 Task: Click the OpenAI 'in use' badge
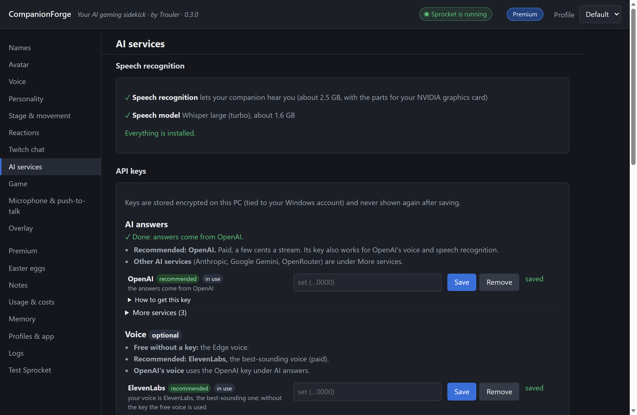point(213,279)
